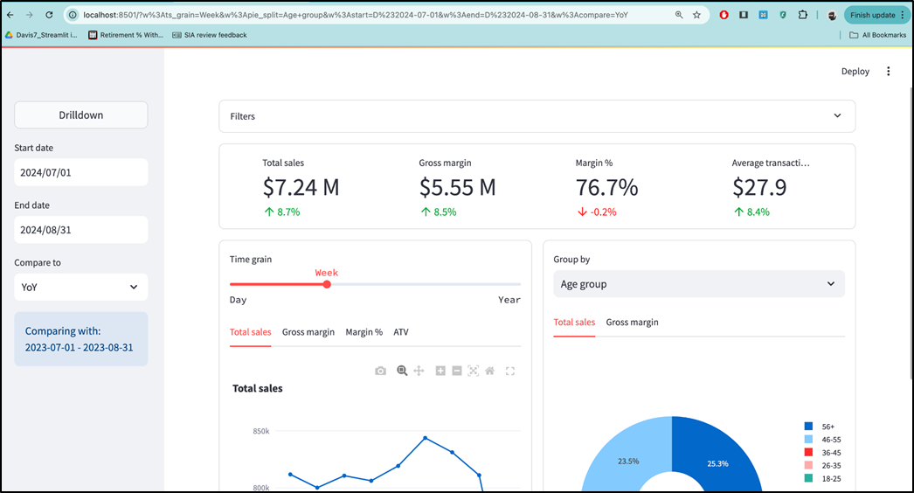Viewport: 914px width, 493px height.
Task: Click the Start date input field
Action: point(81,172)
